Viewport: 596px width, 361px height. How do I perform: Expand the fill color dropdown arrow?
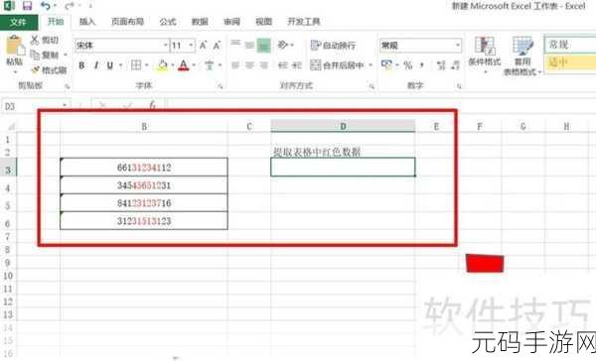click(172, 65)
